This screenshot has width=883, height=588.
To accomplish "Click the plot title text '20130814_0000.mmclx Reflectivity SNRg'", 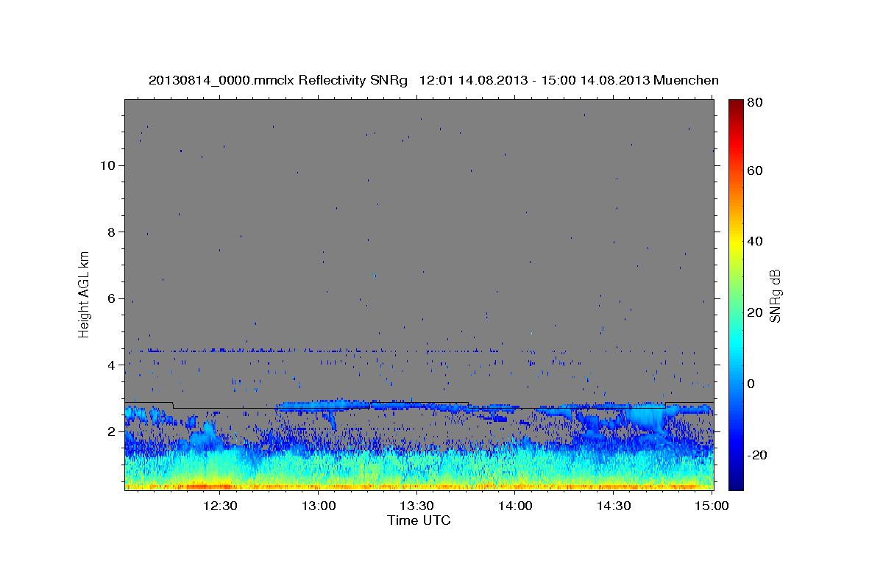I will coord(277,80).
